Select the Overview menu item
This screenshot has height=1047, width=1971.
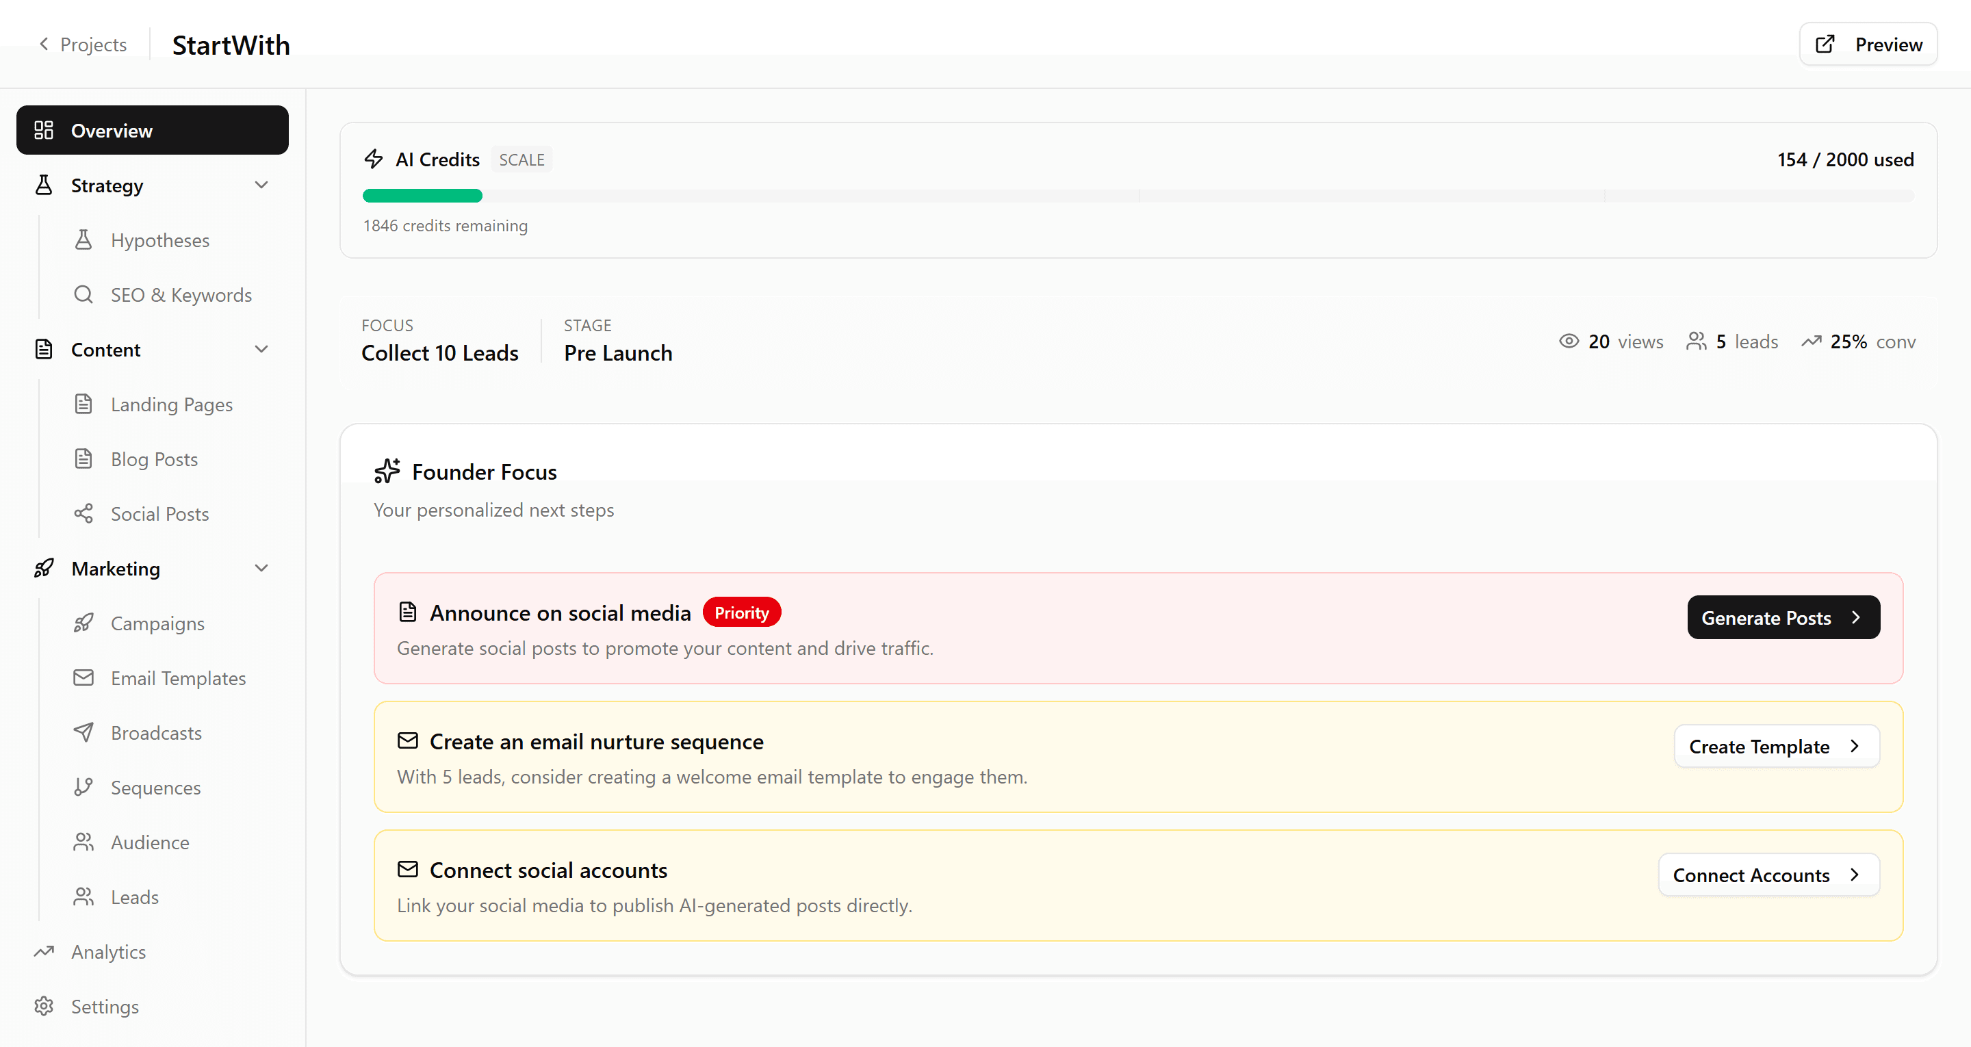coord(152,131)
